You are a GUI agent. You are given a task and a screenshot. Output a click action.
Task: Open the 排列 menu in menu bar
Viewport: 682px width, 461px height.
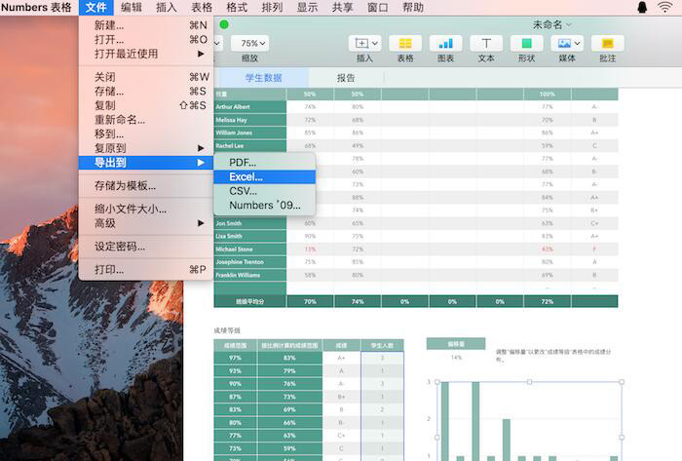point(272,7)
